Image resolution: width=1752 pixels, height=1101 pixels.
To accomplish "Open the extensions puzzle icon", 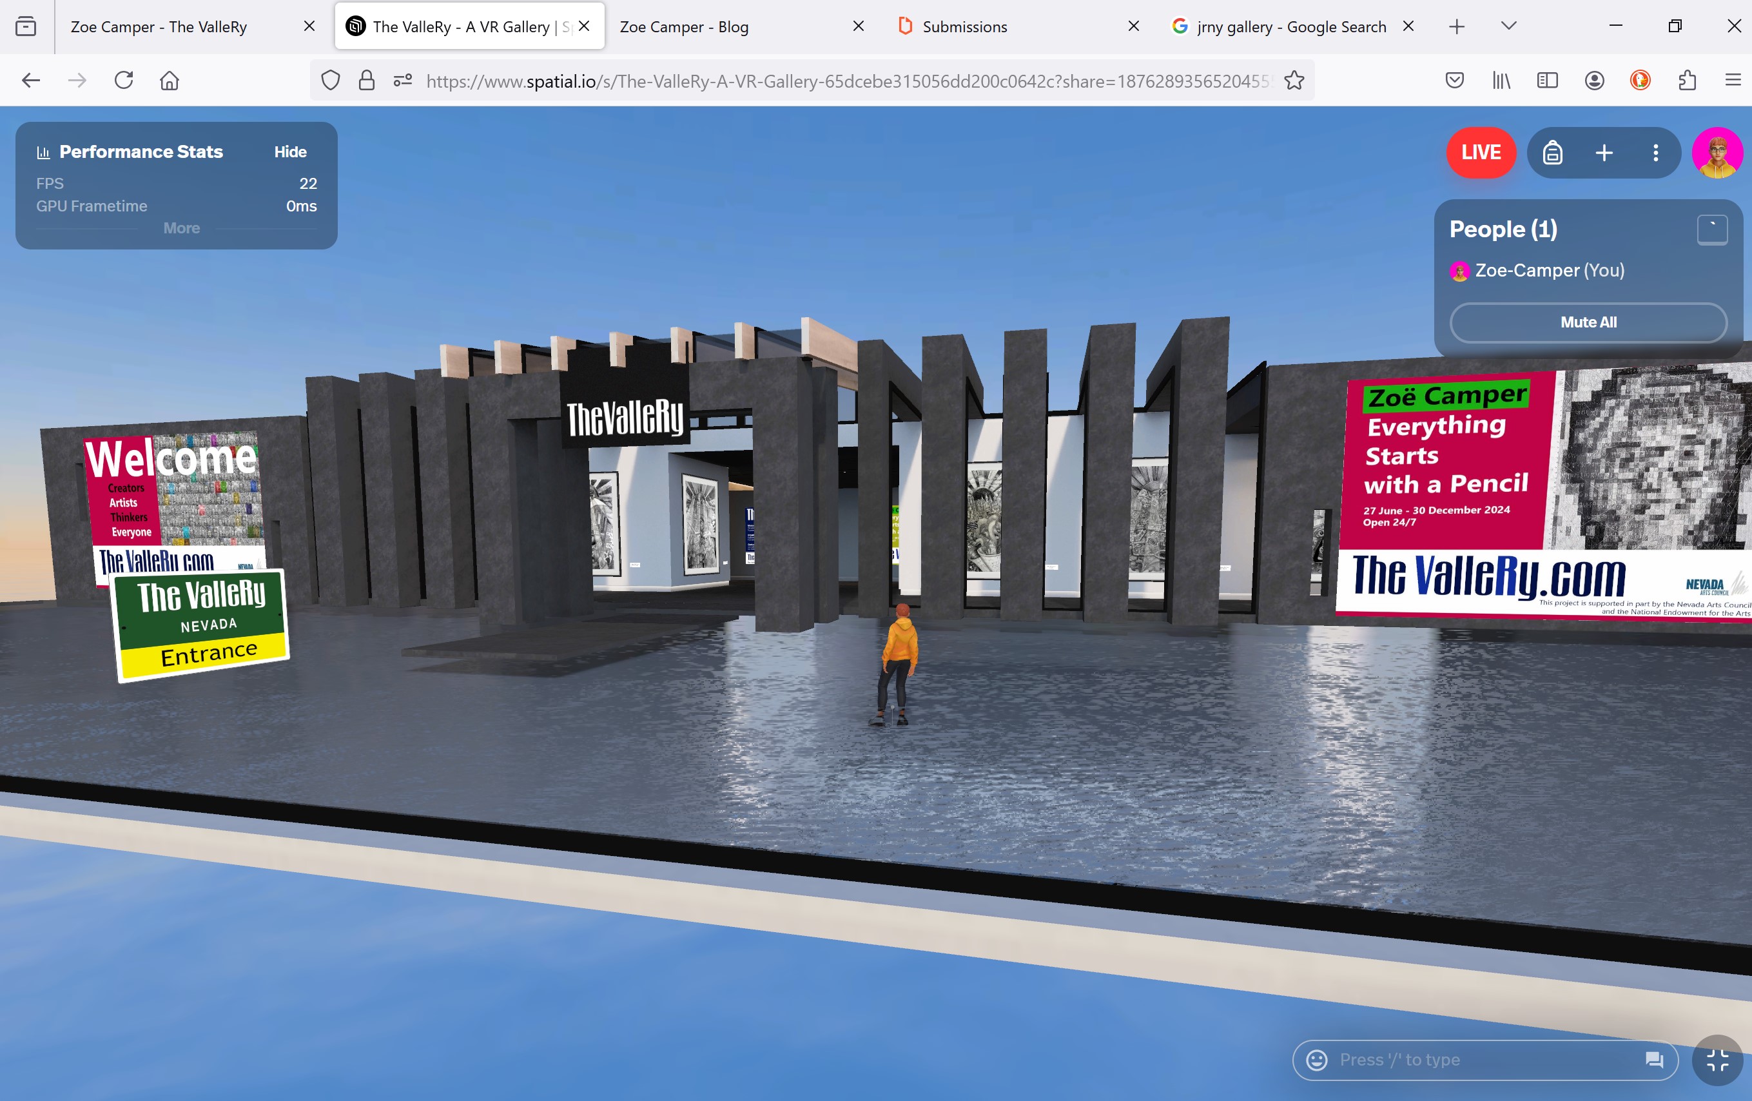I will 1688,80.
